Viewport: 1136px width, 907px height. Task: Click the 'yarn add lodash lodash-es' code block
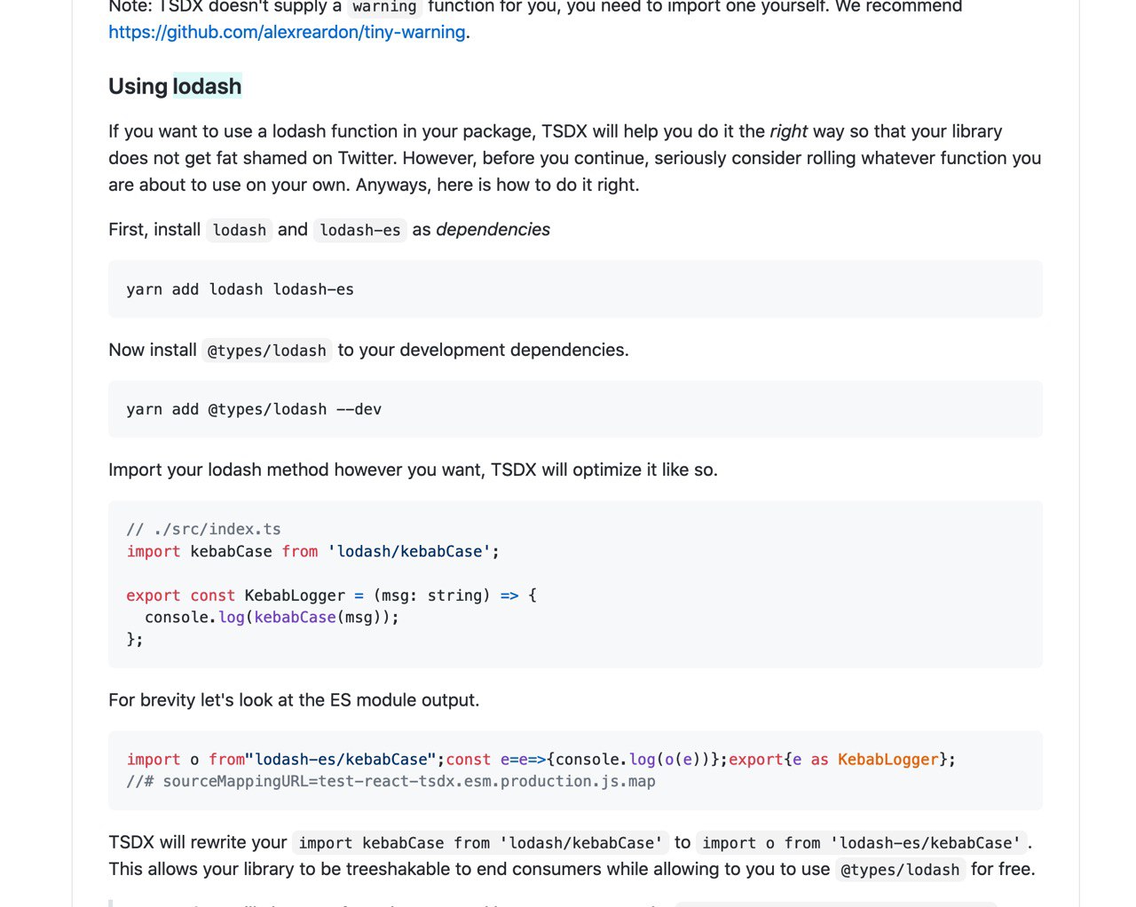(x=575, y=289)
